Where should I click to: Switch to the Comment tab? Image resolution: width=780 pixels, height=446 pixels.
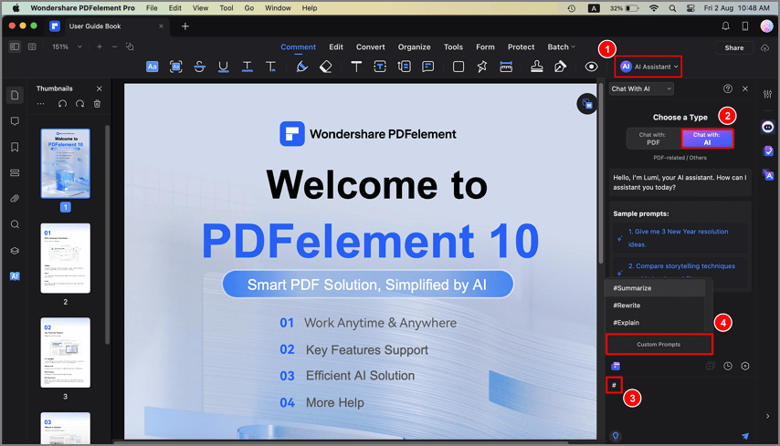tap(298, 47)
